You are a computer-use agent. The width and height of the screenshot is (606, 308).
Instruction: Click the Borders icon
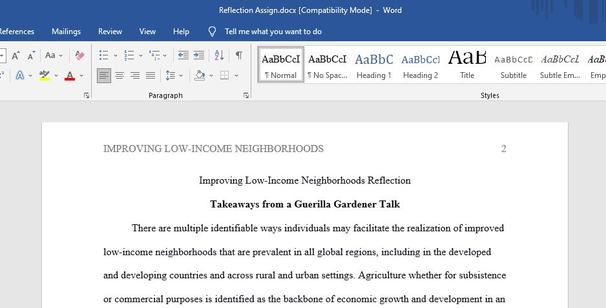[x=225, y=75]
